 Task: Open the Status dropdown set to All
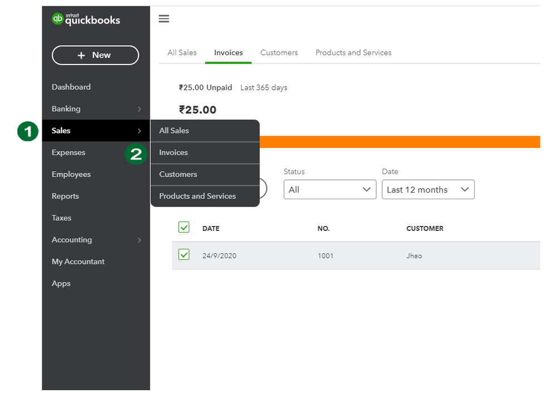329,190
